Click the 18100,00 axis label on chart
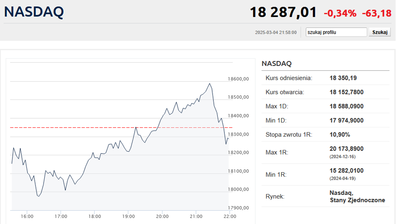This screenshot has height=224, width=396. 238,171
